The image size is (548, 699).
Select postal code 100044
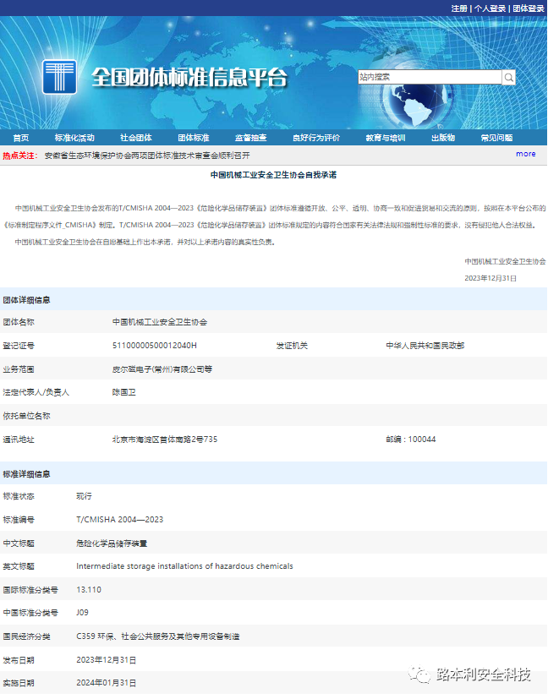point(422,440)
